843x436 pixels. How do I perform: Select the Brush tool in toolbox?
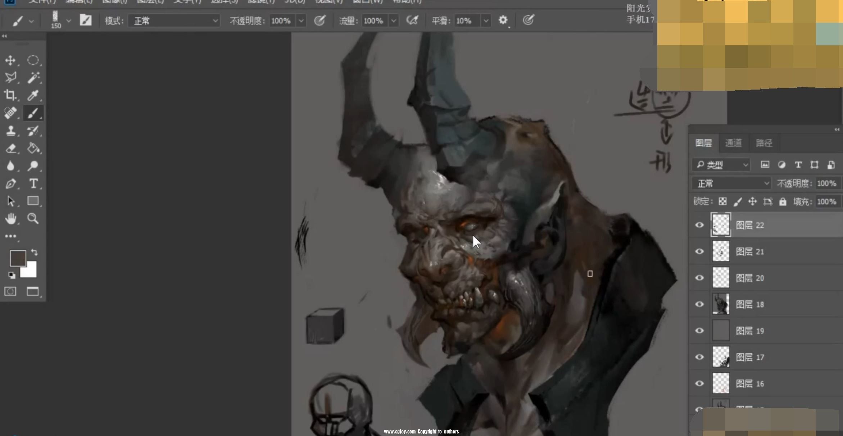tap(33, 113)
